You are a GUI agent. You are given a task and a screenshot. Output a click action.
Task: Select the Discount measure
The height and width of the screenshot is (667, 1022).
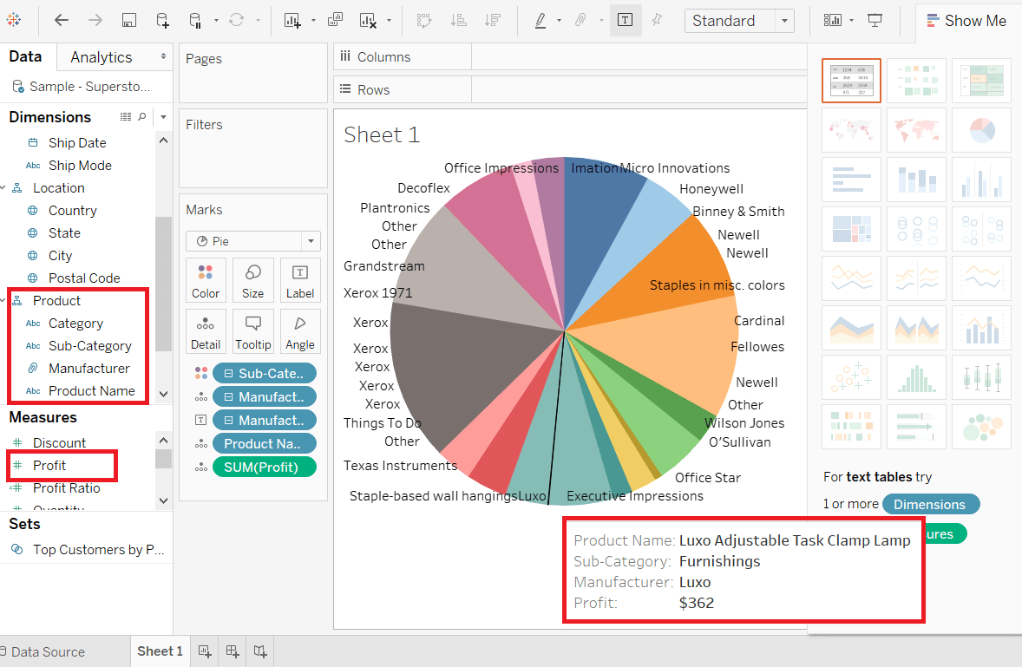pos(59,443)
